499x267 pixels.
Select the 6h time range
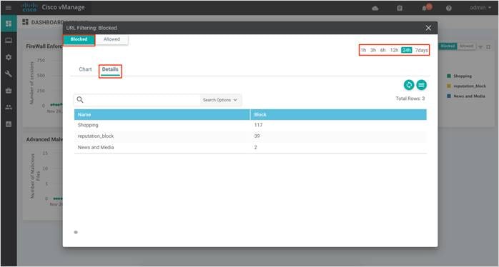(383, 50)
